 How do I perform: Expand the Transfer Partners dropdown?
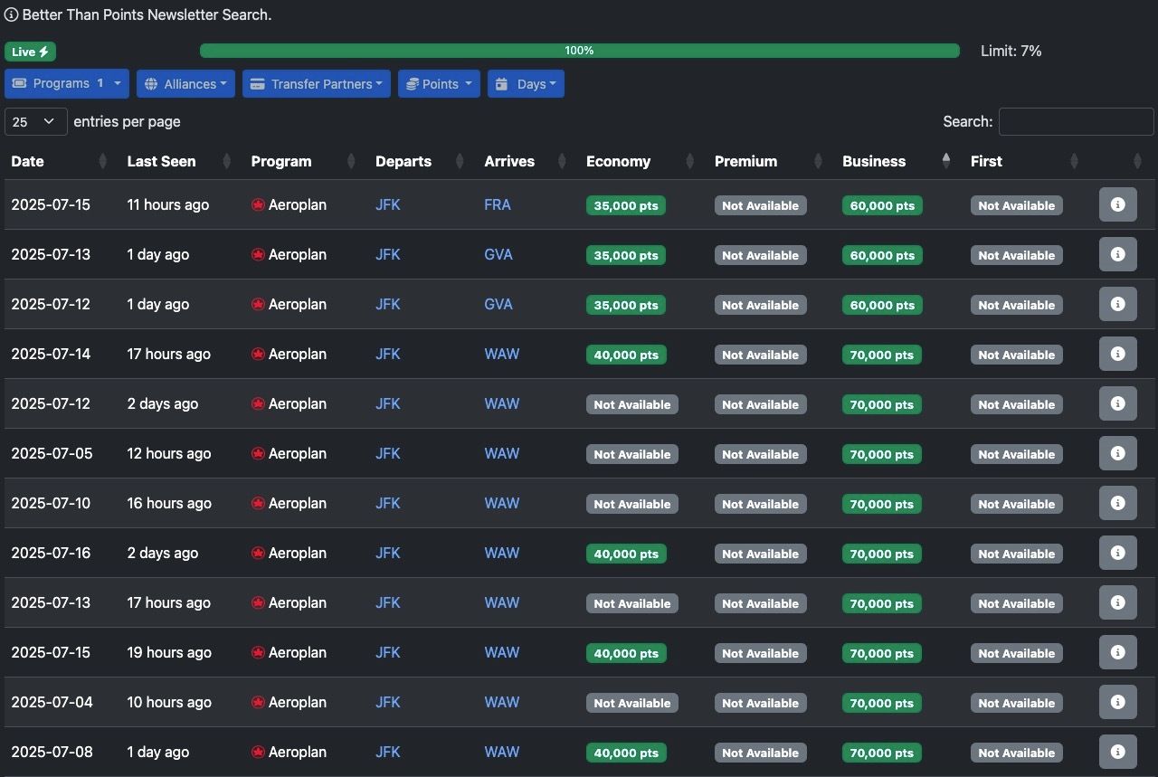pyautogui.click(x=317, y=84)
